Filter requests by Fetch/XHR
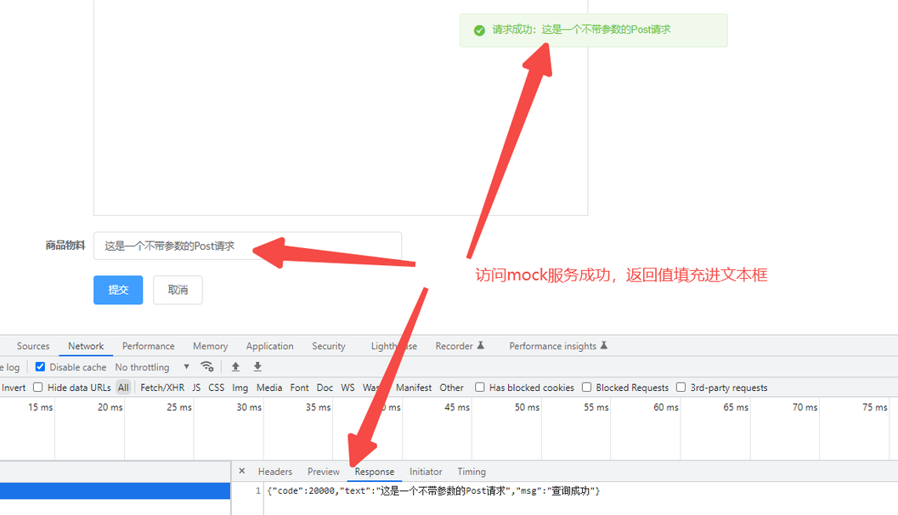Image resolution: width=898 pixels, height=515 pixels. 162,388
